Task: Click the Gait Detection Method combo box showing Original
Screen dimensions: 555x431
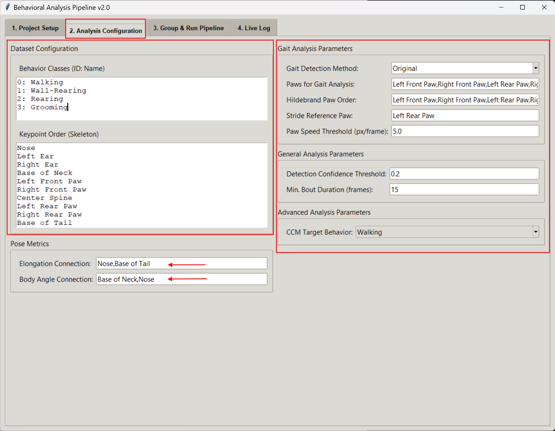Action: 462,68
